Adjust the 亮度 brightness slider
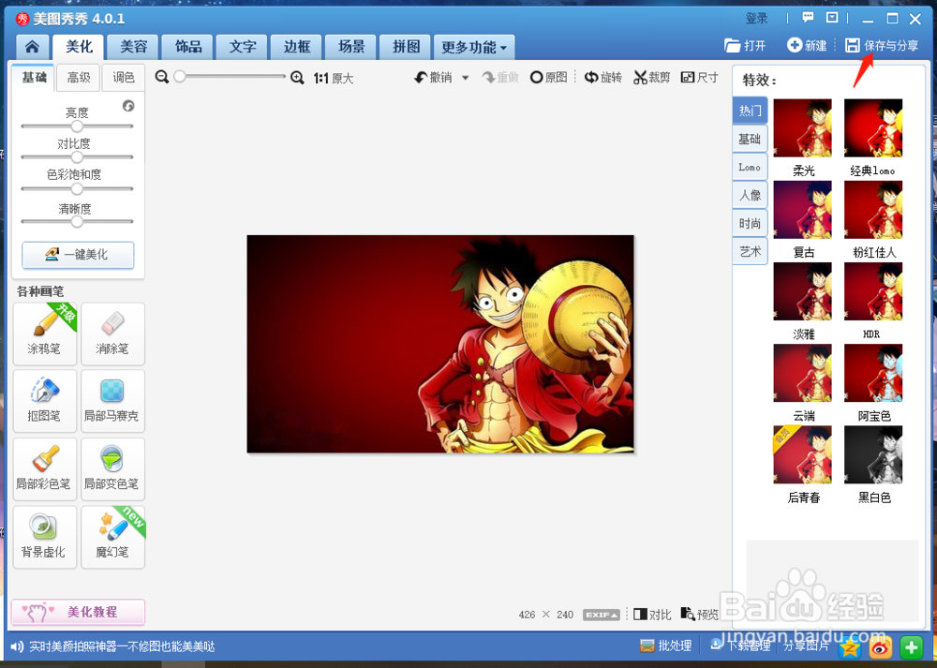937x668 pixels. tap(77, 126)
